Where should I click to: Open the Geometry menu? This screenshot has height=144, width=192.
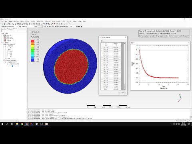click(16, 22)
